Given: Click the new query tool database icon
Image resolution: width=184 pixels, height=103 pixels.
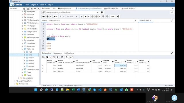Looking at the screenshot, I should (x=102, y=12).
